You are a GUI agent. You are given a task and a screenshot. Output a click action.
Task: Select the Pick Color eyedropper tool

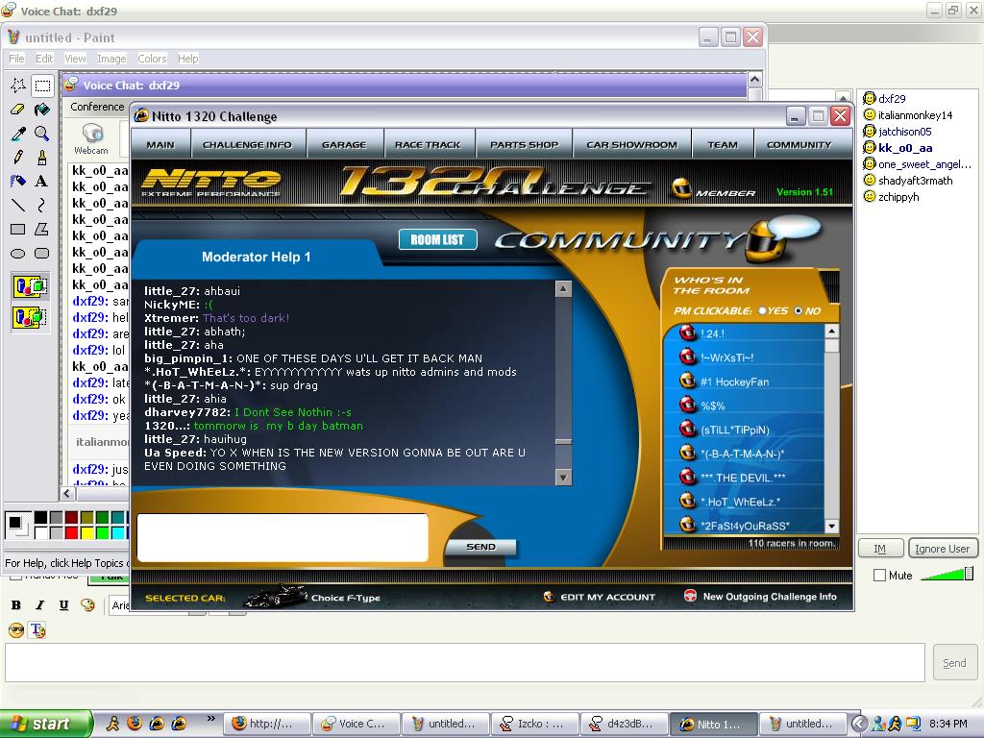18,133
